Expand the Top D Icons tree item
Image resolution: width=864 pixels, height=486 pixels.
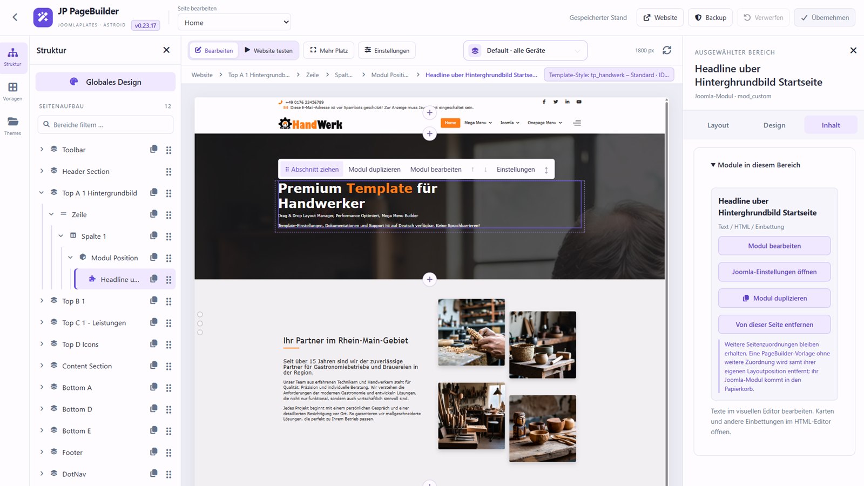click(42, 343)
